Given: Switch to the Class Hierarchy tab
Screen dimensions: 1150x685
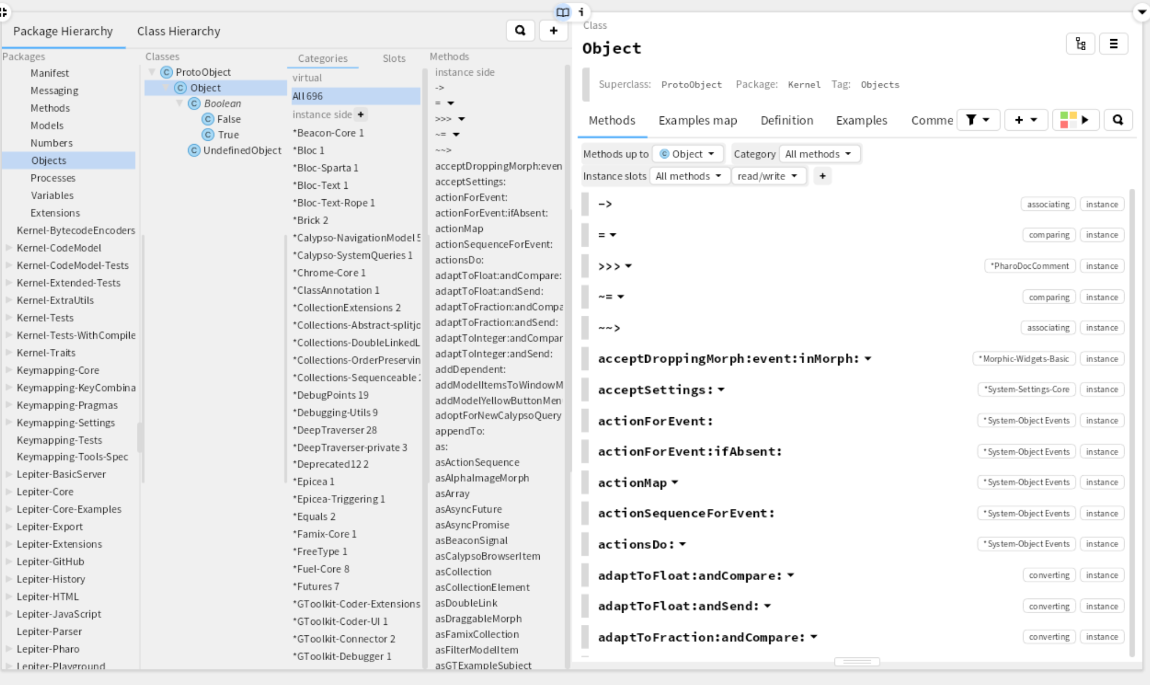Looking at the screenshot, I should point(178,31).
